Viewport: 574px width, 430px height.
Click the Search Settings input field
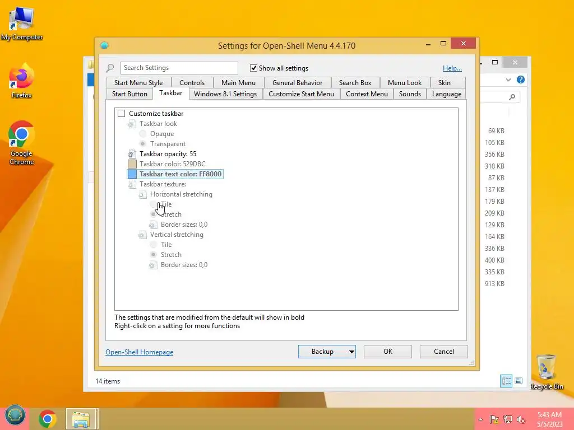(179, 68)
